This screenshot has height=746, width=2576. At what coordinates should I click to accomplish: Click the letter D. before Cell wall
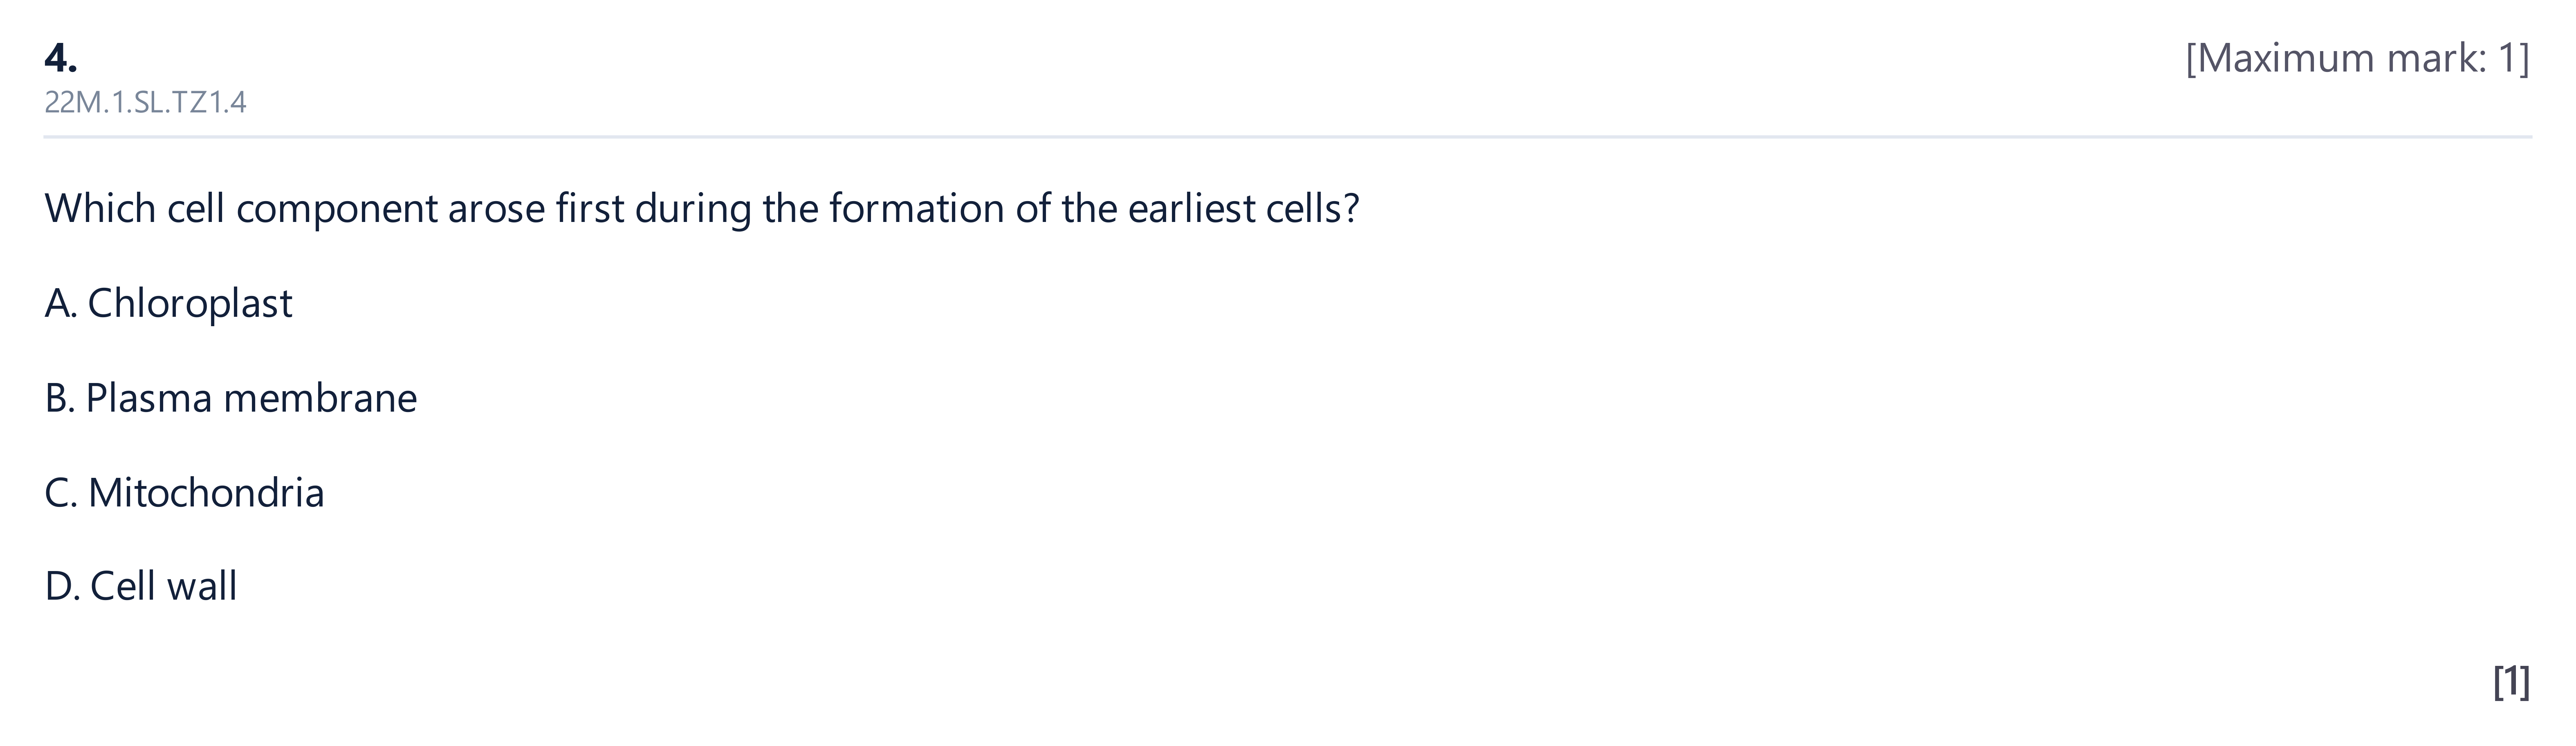[x=62, y=586]
